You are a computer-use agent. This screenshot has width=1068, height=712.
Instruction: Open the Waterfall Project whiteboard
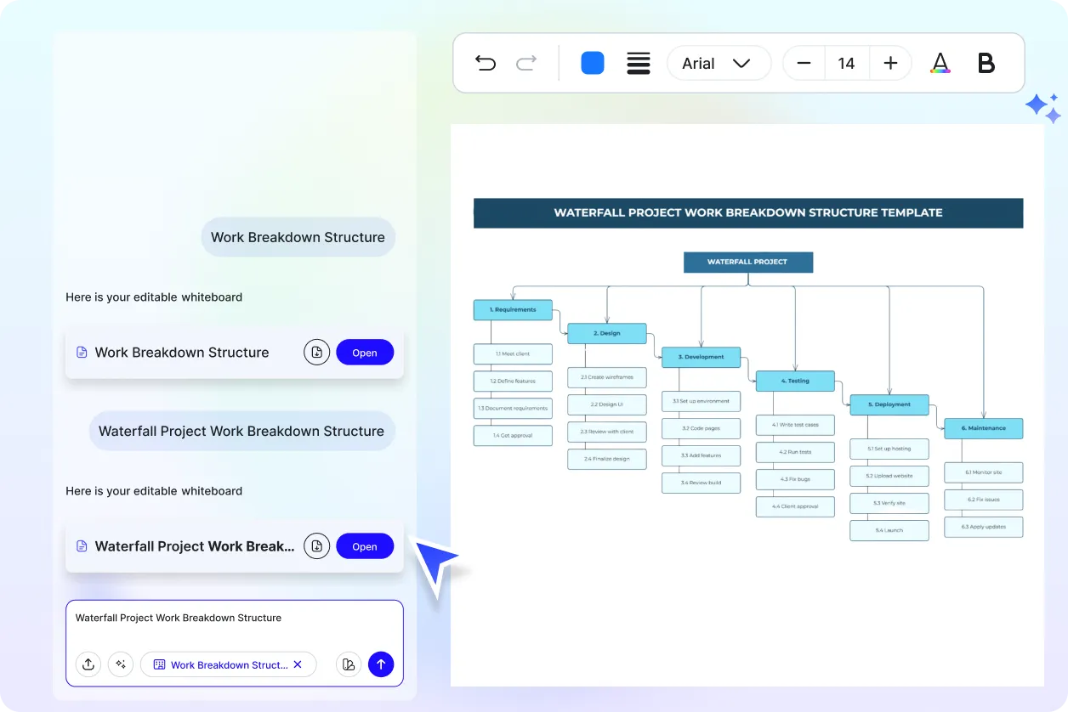tap(365, 546)
